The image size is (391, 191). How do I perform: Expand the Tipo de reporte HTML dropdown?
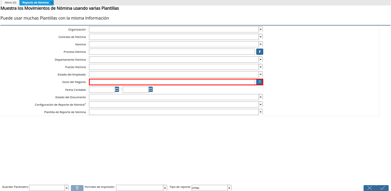point(229,188)
